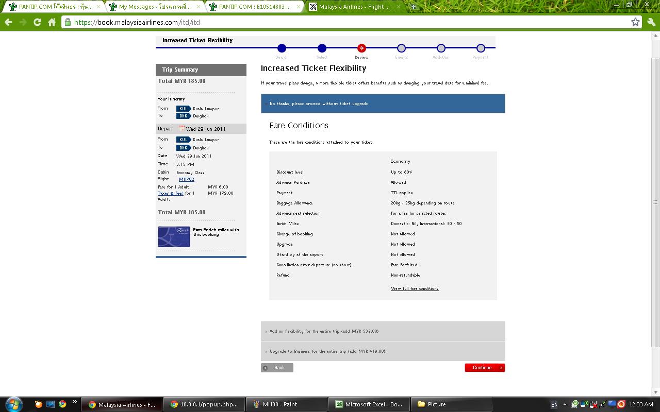This screenshot has width=660, height=412.
Task: Click the grey Back button
Action: tap(277, 368)
